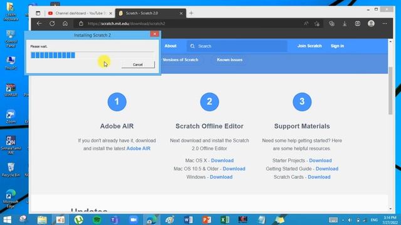Open Word from the taskbar
Image resolution: width=401 pixels, height=225 pixels.
click(188, 219)
